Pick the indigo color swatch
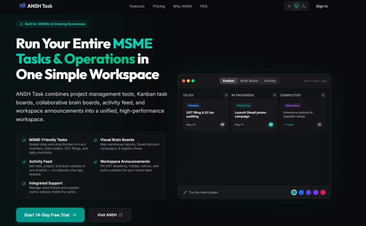Screen dimensions: 366x226 tap(308, 192)
